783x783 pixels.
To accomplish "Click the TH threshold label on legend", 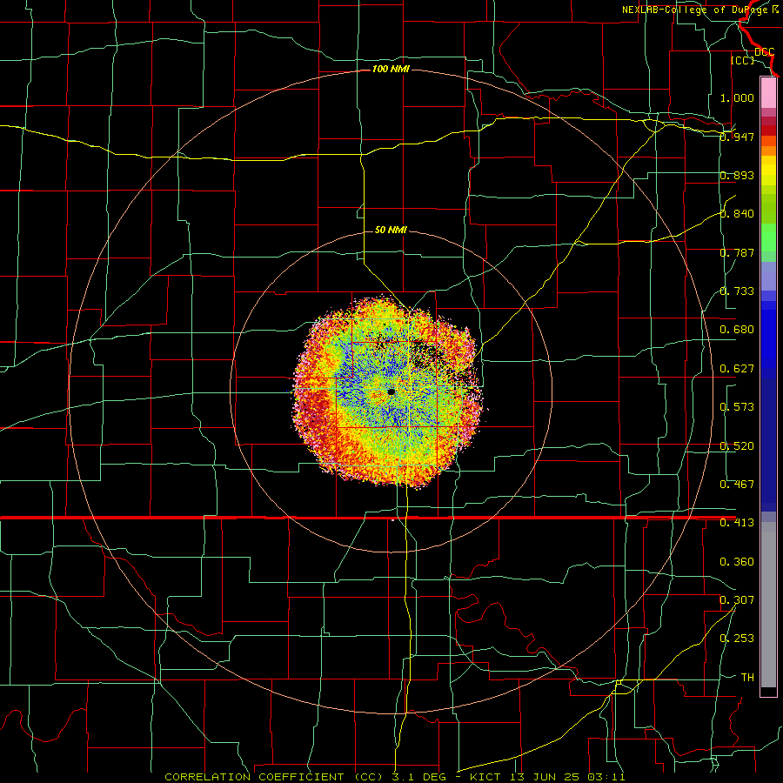I will [747, 678].
